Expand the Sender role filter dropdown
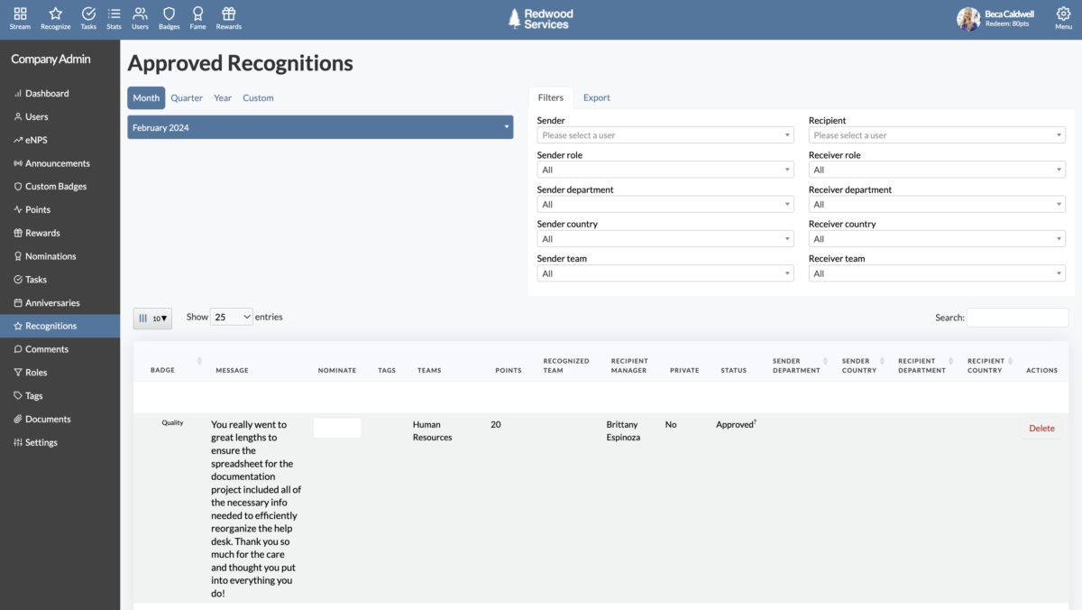 [665, 169]
